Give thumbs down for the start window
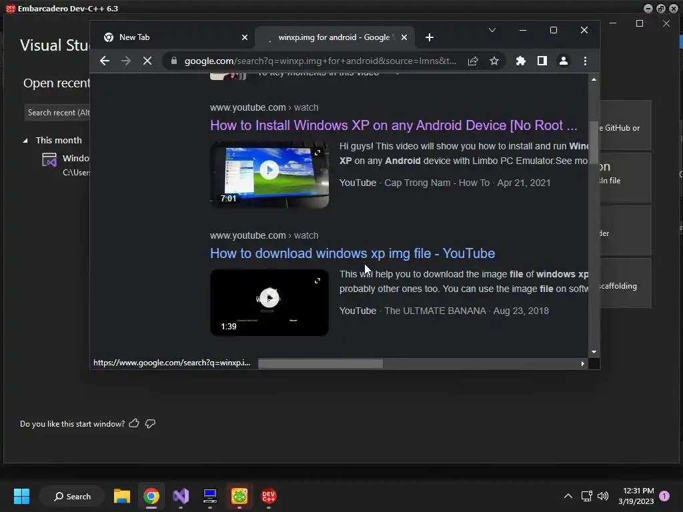Image resolution: width=683 pixels, height=512 pixels. coord(150,423)
